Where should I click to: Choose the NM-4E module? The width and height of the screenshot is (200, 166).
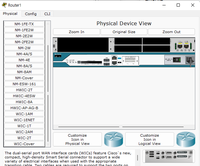24,60
